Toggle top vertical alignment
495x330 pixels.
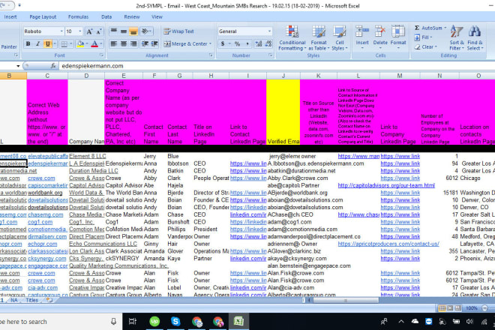[x=114, y=31]
